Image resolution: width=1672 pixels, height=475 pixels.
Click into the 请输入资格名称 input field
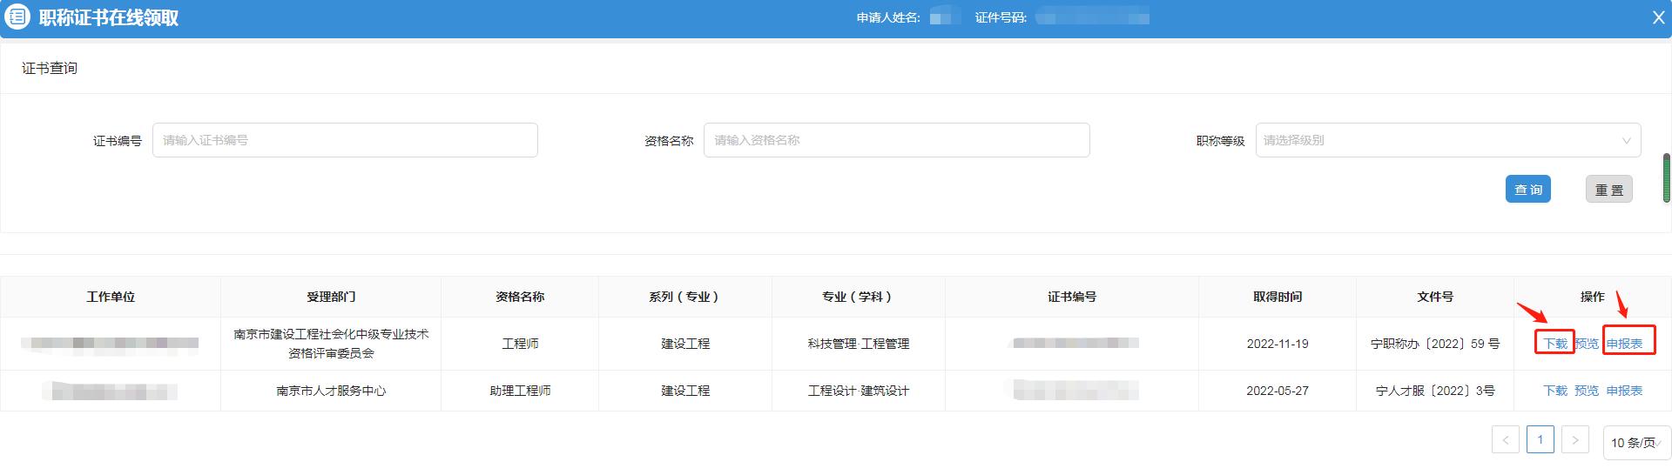click(x=896, y=140)
